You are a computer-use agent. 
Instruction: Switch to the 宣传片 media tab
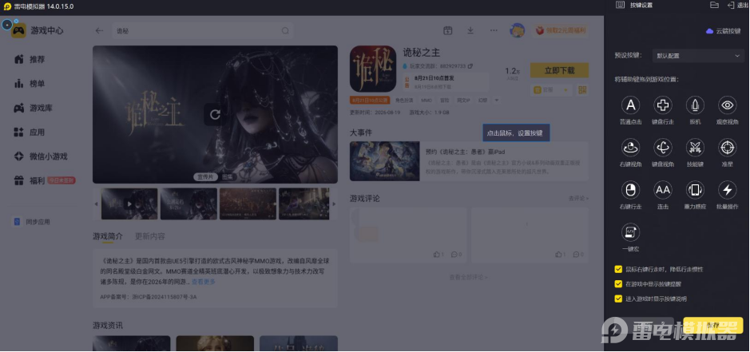pos(205,177)
